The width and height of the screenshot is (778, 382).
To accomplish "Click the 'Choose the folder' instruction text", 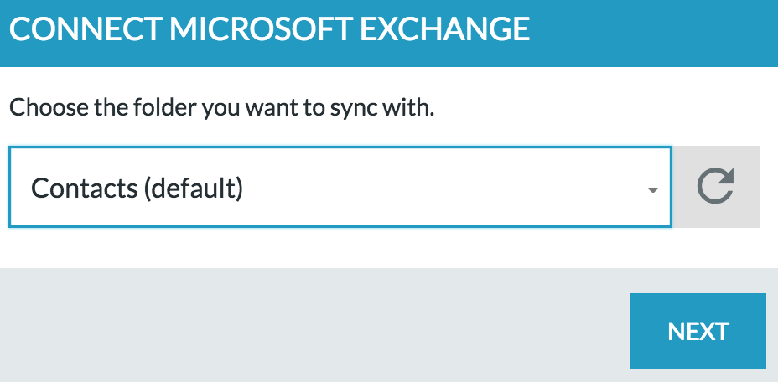I will coord(222,108).
